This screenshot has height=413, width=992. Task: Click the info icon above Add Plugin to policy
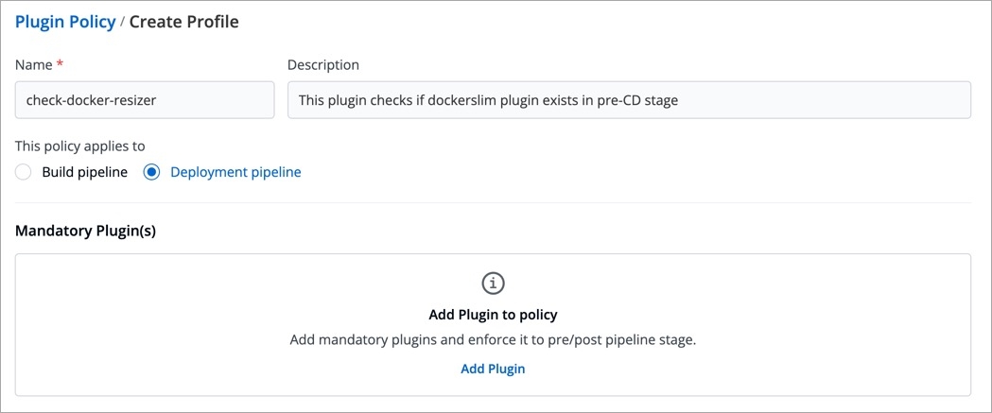tap(493, 283)
